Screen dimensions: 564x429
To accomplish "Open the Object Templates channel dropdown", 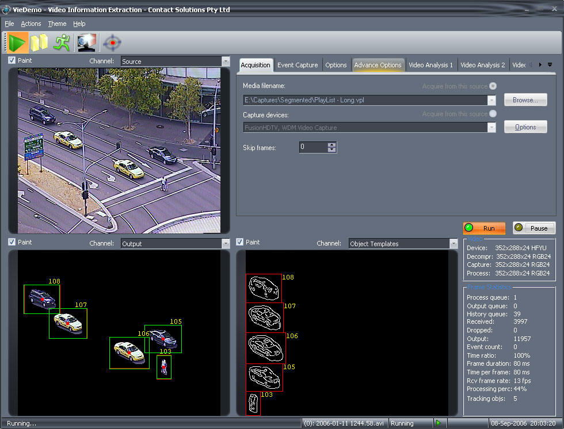I will [x=453, y=244].
